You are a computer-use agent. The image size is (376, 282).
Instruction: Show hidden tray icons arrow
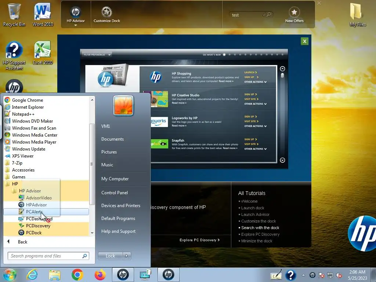303,275
